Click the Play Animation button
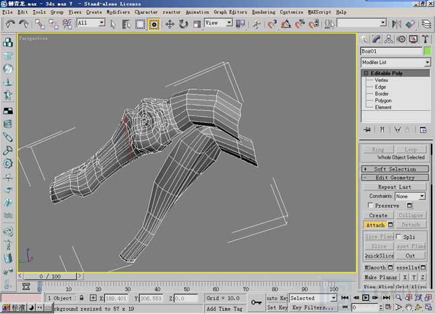The width and height of the screenshot is (435, 314). (366, 298)
